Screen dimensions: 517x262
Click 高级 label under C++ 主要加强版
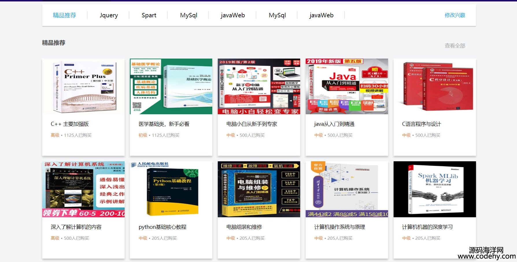pyautogui.click(x=55, y=135)
